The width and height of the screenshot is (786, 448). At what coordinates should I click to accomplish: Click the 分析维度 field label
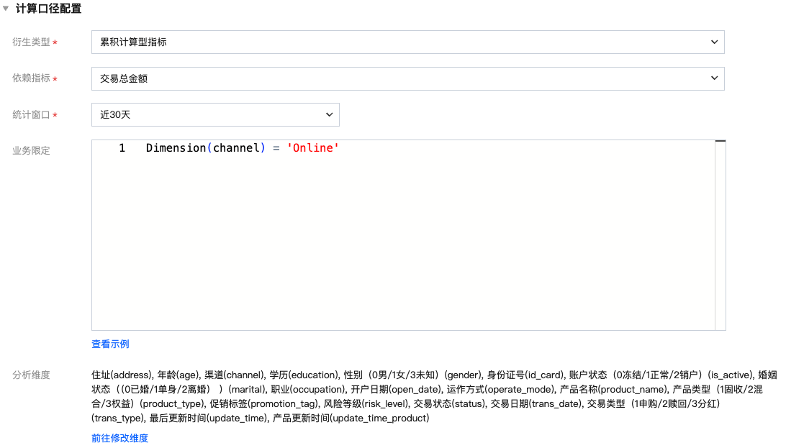pos(31,375)
